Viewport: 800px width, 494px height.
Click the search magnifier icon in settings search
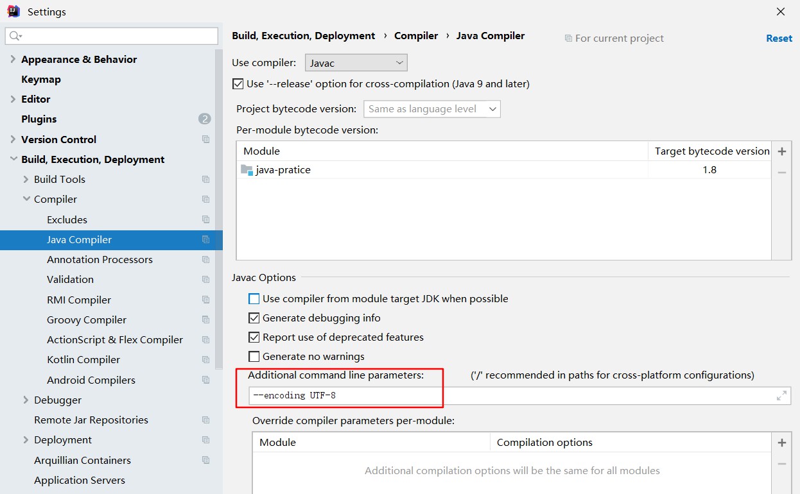pyautogui.click(x=16, y=36)
